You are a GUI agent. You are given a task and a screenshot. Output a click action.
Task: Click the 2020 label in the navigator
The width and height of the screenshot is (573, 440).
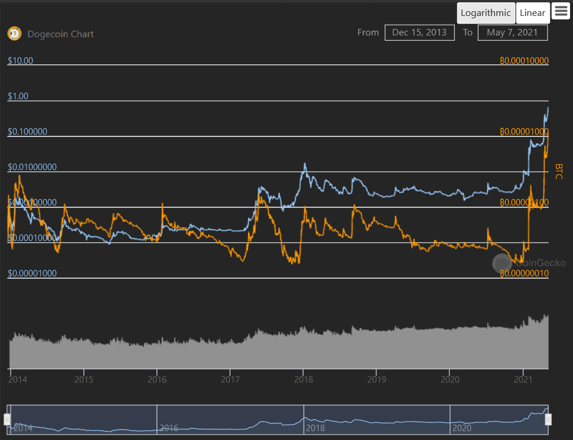[x=462, y=428]
